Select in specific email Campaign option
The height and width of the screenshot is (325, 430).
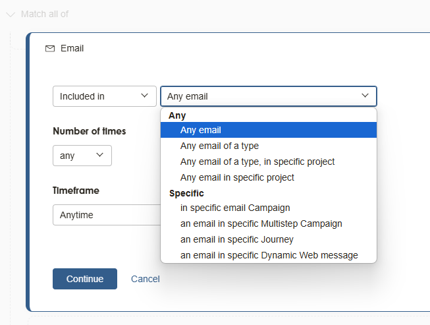click(235, 208)
